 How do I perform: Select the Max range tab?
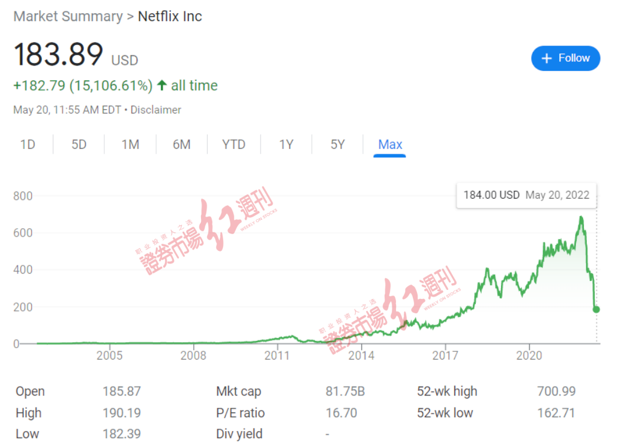point(390,145)
